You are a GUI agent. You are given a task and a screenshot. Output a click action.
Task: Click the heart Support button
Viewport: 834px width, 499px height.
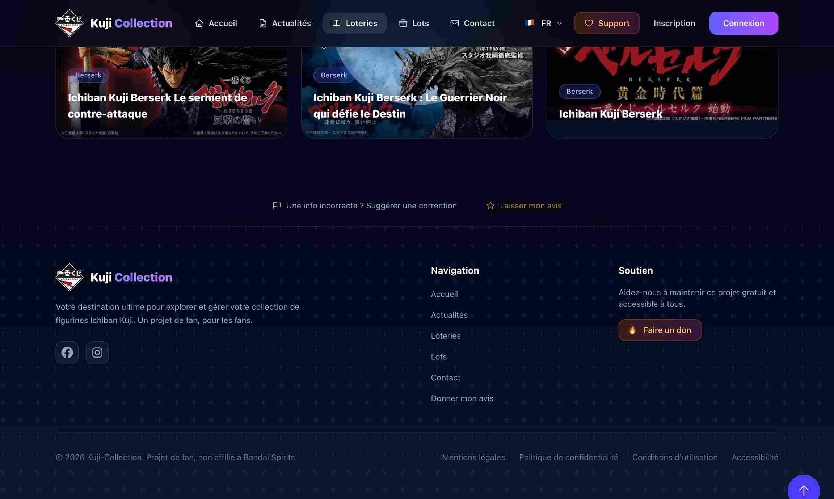tap(607, 23)
